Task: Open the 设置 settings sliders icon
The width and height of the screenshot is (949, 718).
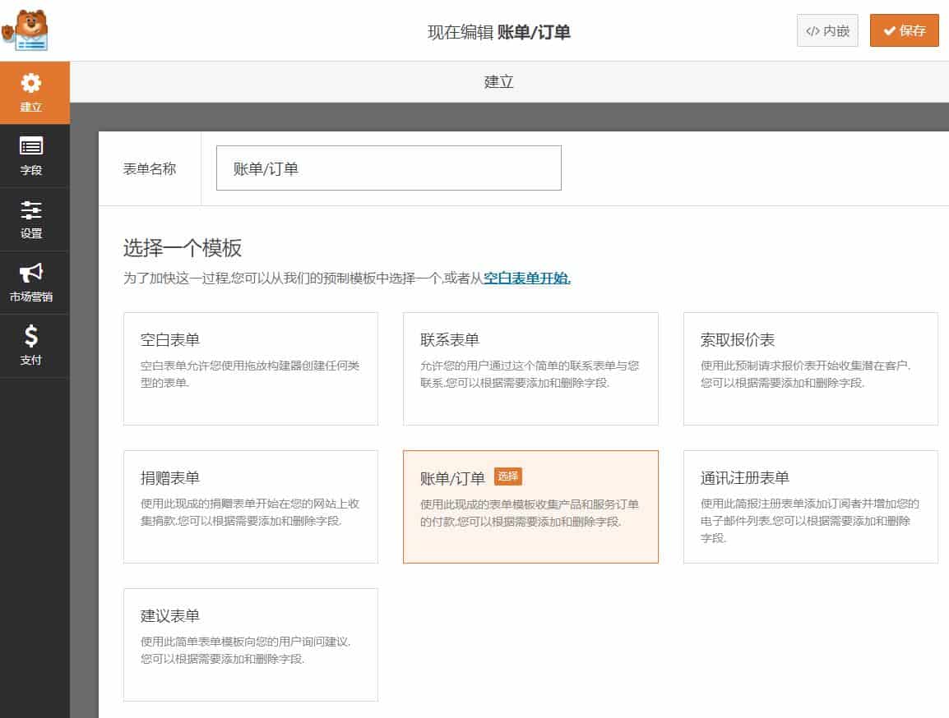Action: click(31, 209)
